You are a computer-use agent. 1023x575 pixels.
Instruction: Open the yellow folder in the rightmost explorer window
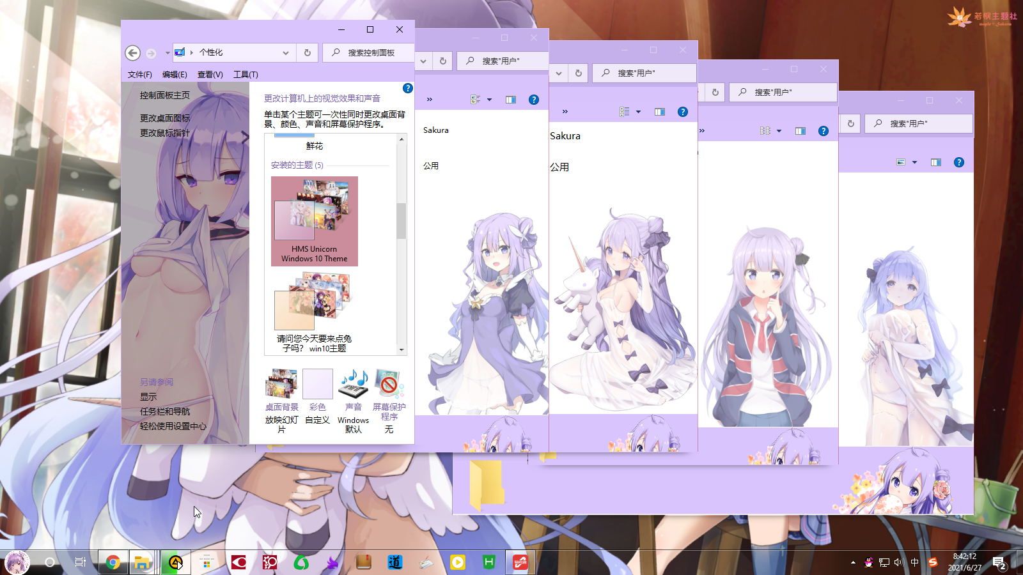(486, 484)
